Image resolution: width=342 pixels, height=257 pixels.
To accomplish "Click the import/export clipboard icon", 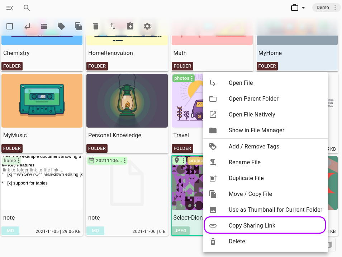I will tap(130, 26).
